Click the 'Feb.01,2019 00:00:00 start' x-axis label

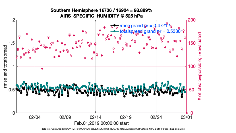click(x=101, y=123)
